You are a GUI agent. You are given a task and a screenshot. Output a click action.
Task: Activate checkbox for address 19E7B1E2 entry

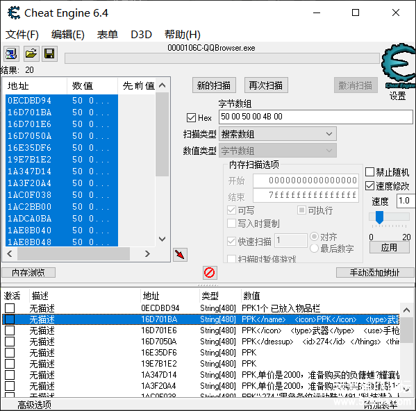pyautogui.click(x=10, y=364)
